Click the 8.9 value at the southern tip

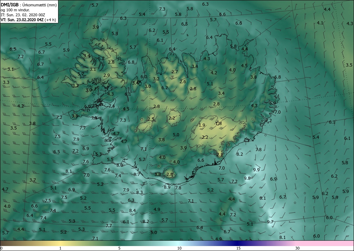167,187
